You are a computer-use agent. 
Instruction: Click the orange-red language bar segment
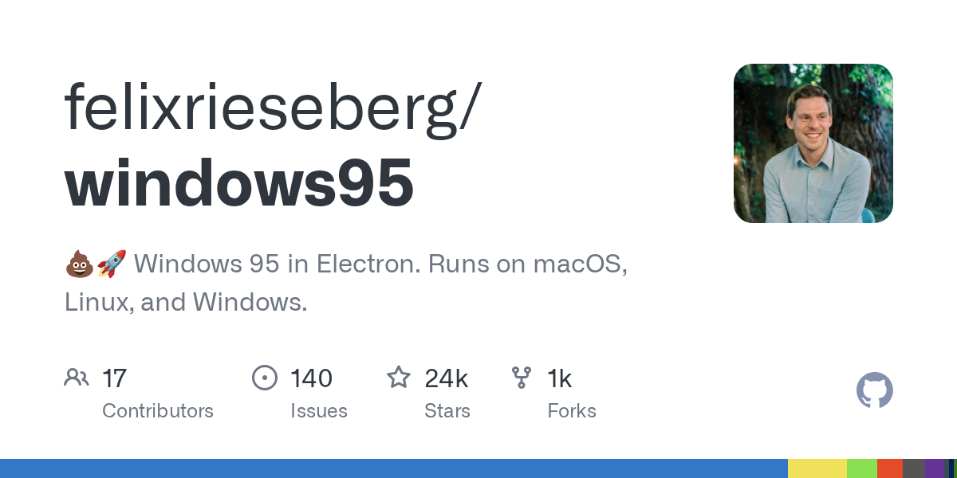[890, 468]
